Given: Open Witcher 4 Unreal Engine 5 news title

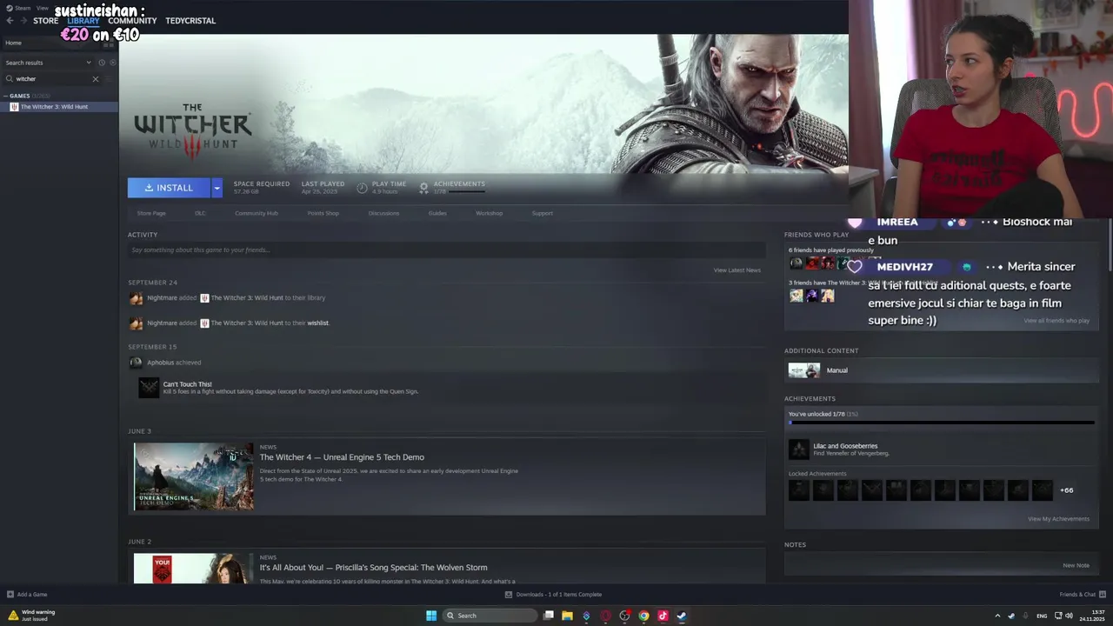Looking at the screenshot, I should 342,457.
